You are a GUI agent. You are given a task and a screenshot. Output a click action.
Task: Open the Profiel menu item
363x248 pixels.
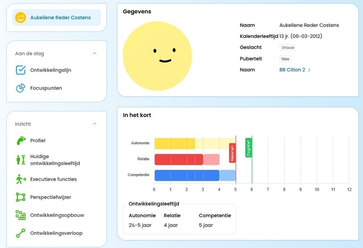[x=38, y=140]
